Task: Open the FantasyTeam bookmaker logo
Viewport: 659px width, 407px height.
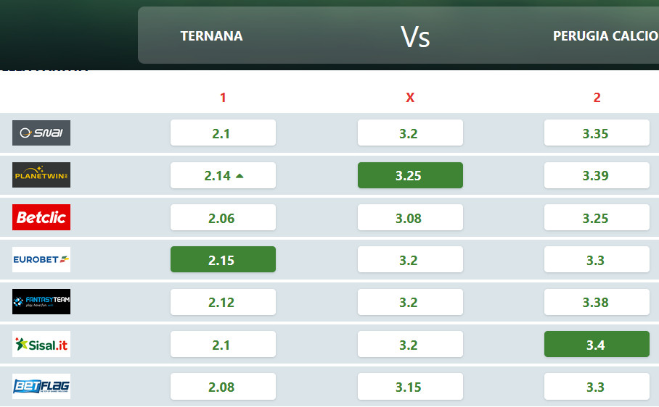Action: tap(41, 301)
